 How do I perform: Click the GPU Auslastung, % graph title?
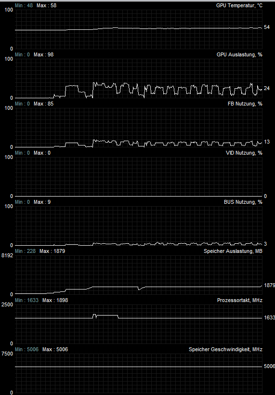pyautogui.click(x=239, y=54)
